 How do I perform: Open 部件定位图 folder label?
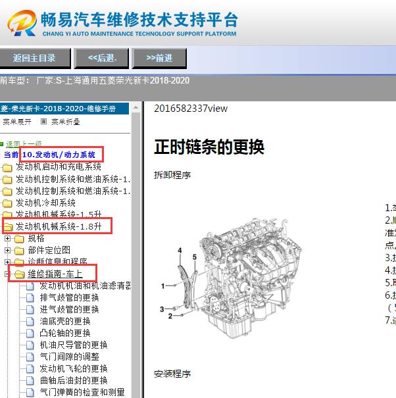coord(49,250)
